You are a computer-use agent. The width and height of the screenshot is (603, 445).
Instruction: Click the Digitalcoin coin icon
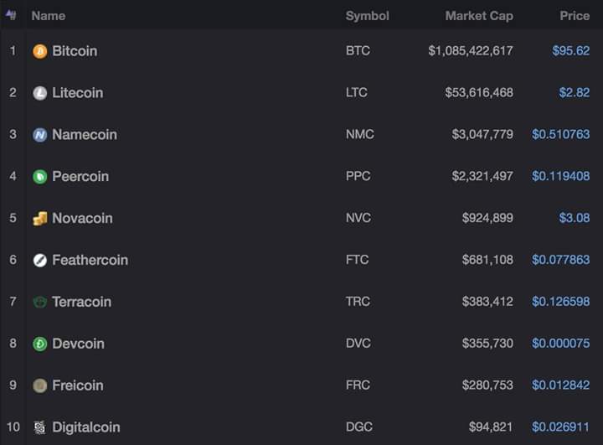pyautogui.click(x=40, y=427)
